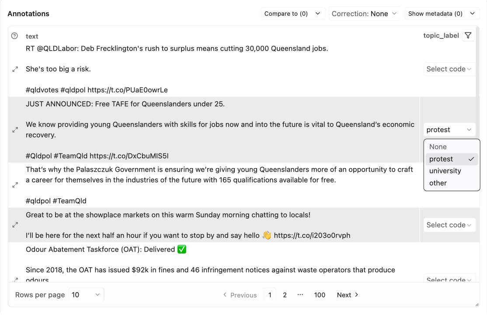The width and height of the screenshot is (487, 318).
Task: Click the Previous page button
Action: pyautogui.click(x=240, y=295)
